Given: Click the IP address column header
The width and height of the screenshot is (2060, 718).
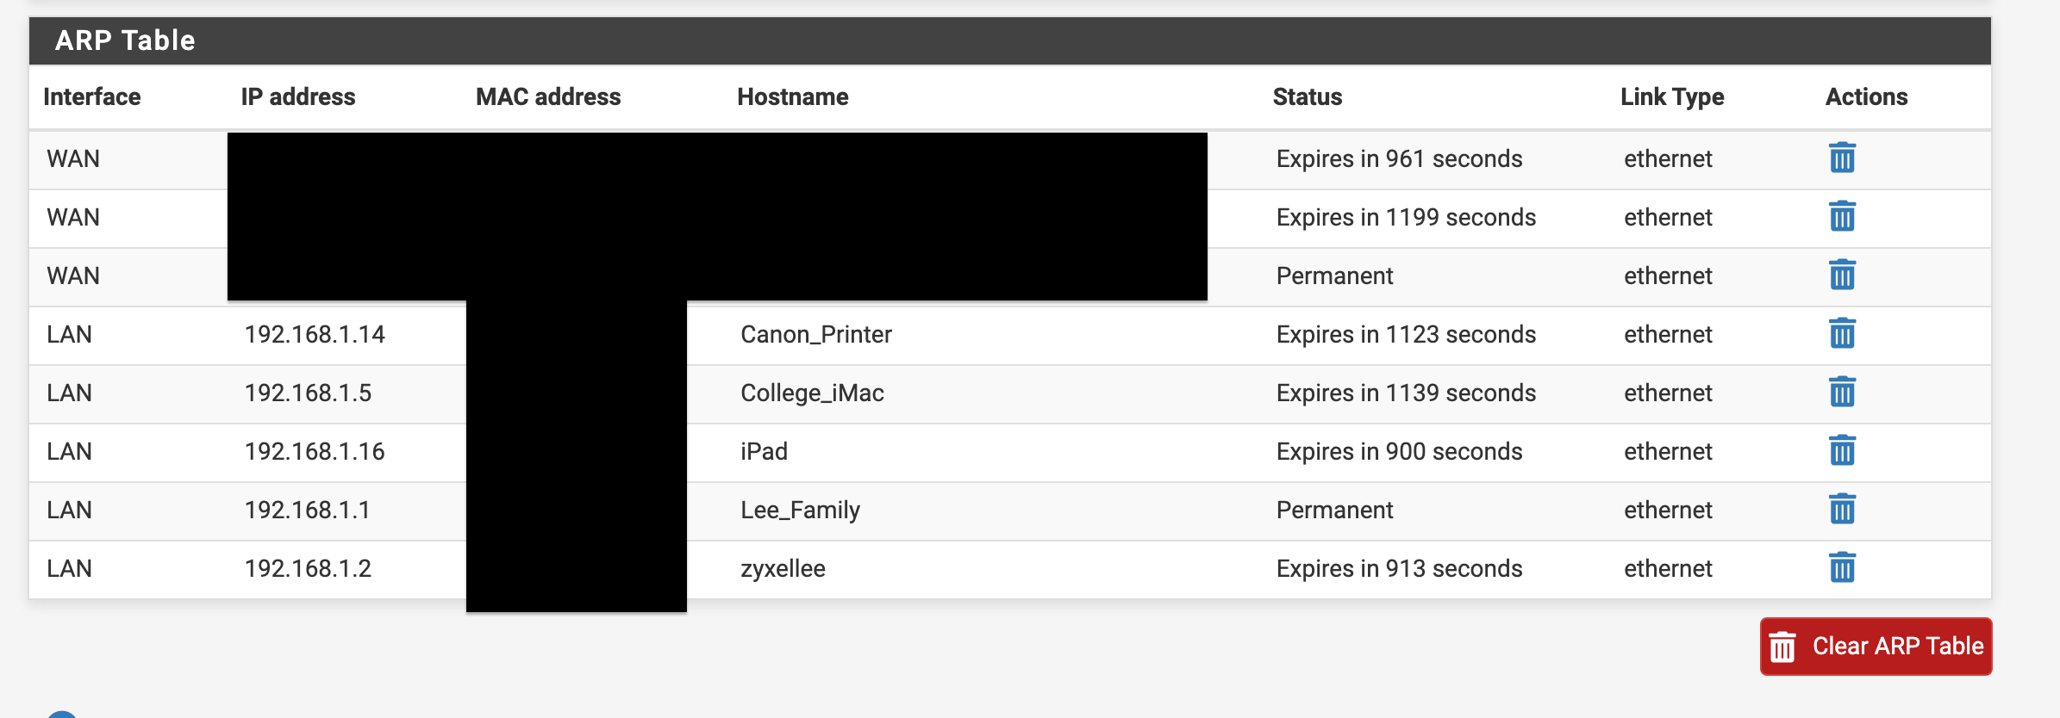Looking at the screenshot, I should click(x=298, y=96).
